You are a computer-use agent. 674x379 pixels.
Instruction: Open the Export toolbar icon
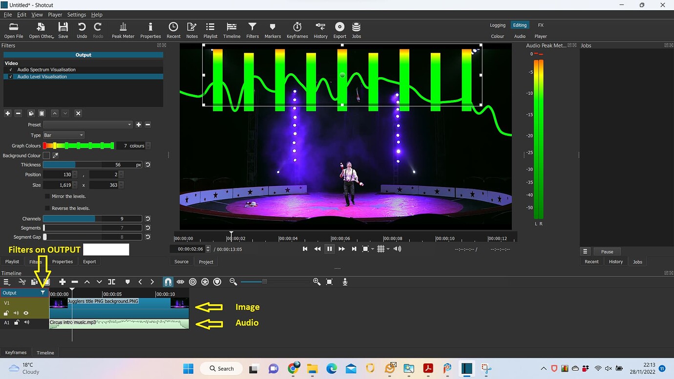[339, 30]
